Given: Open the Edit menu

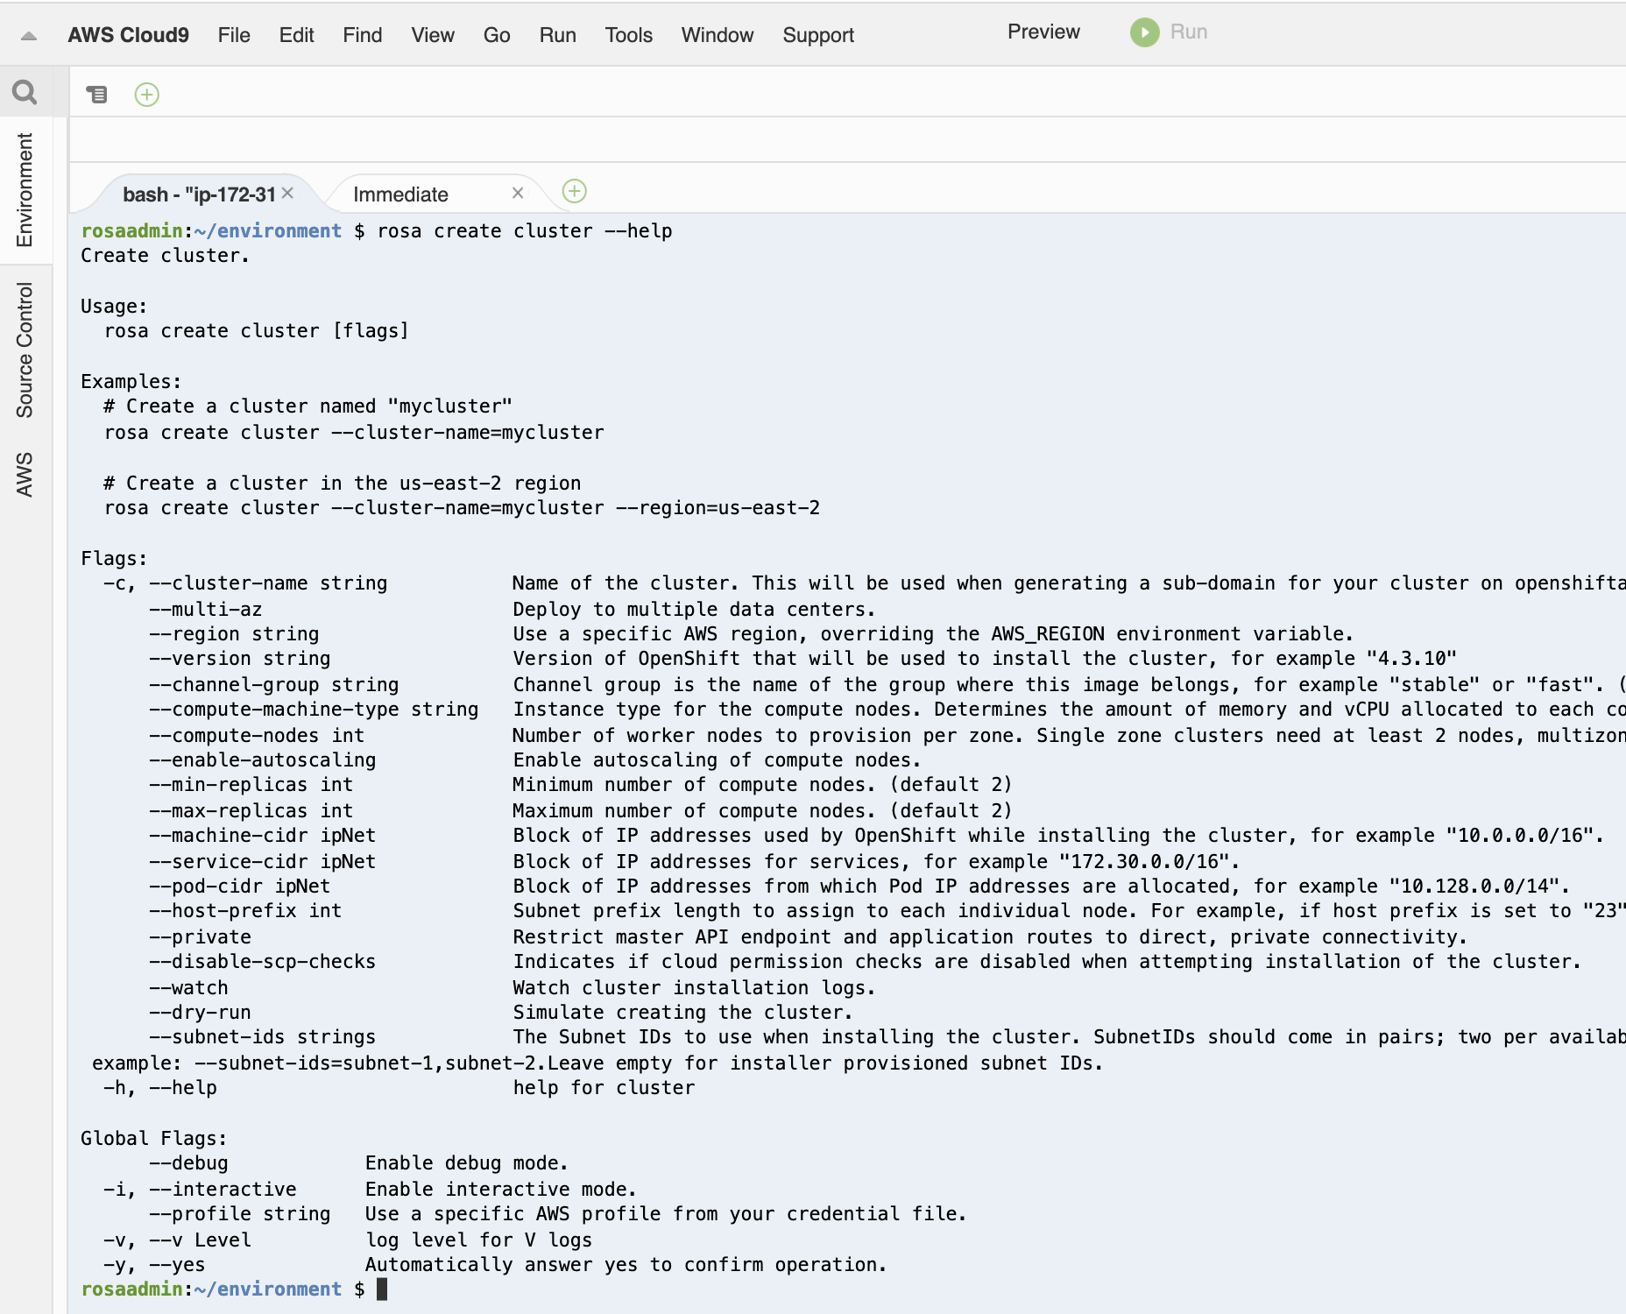Looking at the screenshot, I should coord(296,35).
